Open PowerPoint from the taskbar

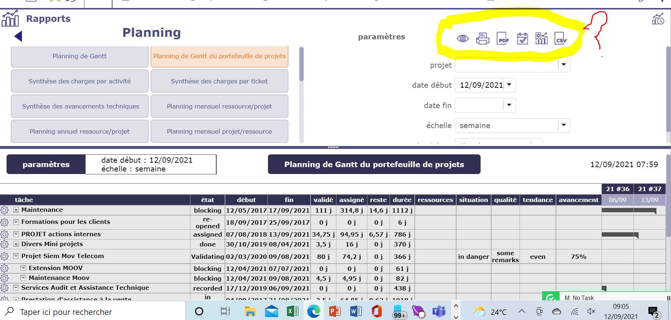coord(335,311)
